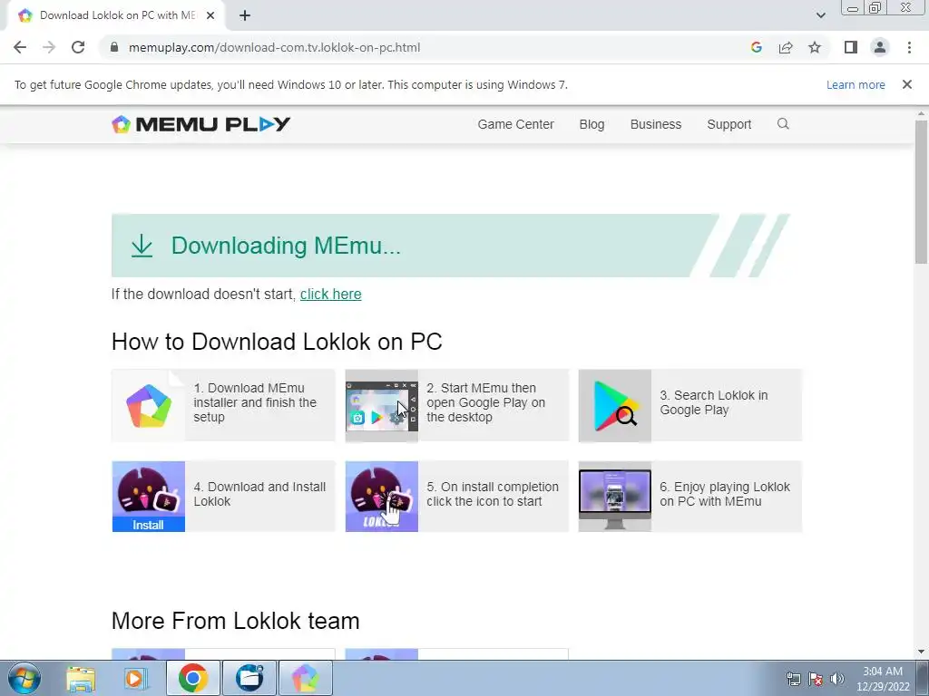Click 'How to Download Loklok on PC' heading
This screenshot has height=696, width=929.
pyautogui.click(x=277, y=342)
